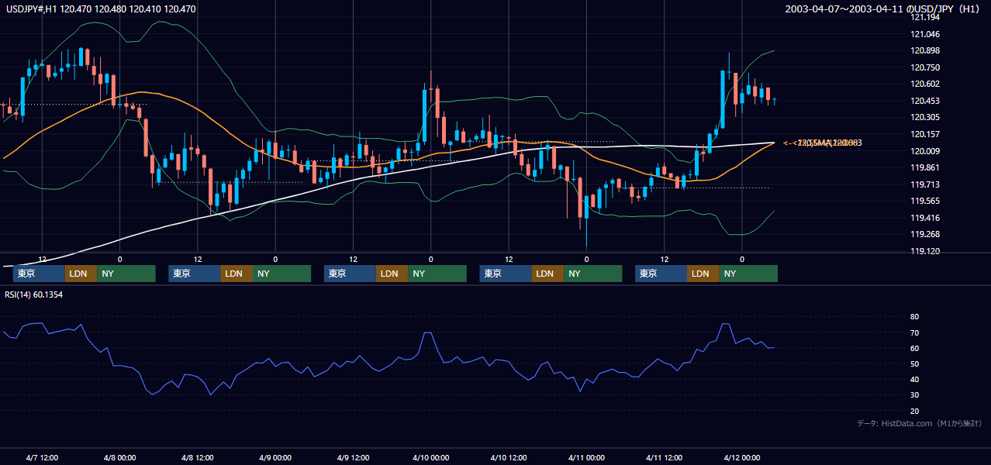Click the LDN session block of the first day
The image size is (991, 465).
tap(81, 274)
